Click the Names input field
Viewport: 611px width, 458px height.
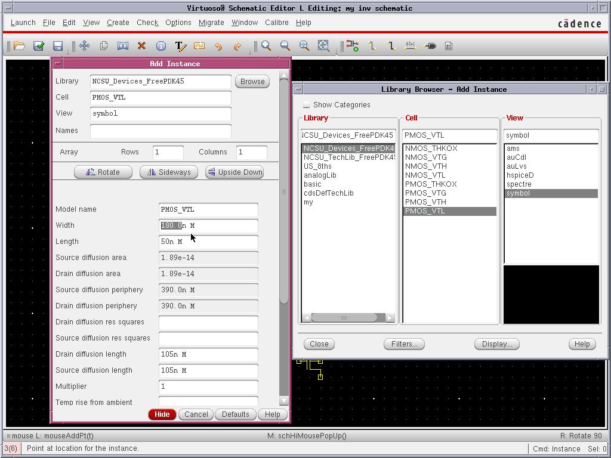[x=161, y=131]
